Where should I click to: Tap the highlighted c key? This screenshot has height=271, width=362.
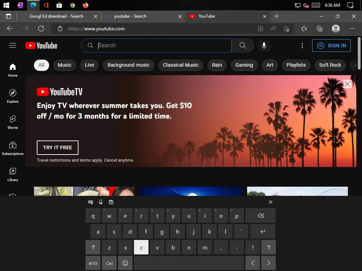coord(141,247)
